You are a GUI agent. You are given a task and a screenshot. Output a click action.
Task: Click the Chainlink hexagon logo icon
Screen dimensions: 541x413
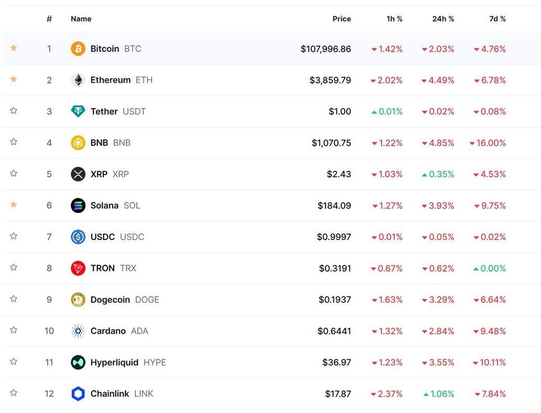click(x=78, y=394)
